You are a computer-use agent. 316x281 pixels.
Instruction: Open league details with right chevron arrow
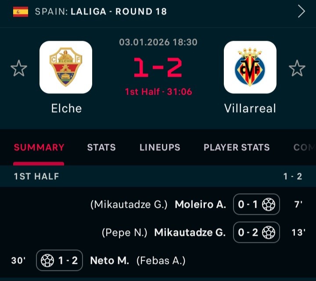click(301, 11)
